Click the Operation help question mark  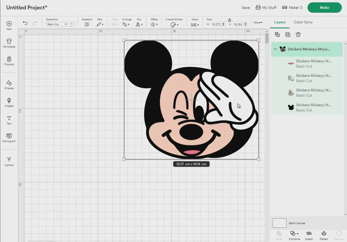72,24
